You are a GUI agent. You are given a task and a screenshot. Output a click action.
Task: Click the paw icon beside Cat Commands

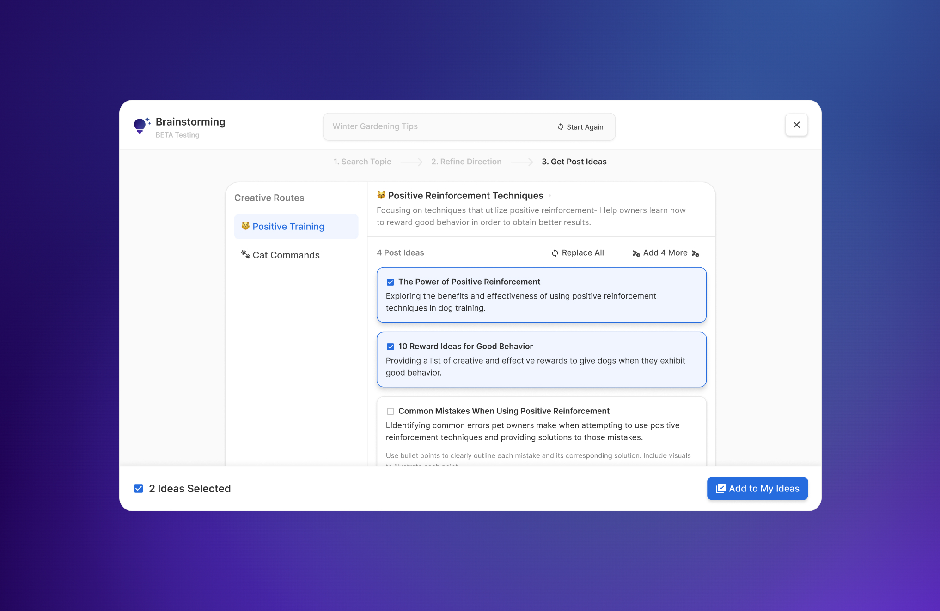click(x=245, y=254)
